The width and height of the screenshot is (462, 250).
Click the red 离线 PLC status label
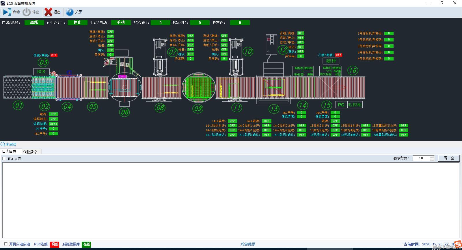click(55, 244)
